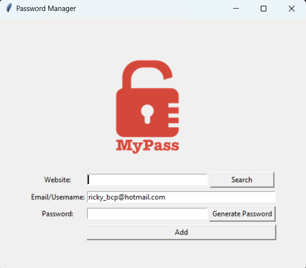Viewport: 306px width, 268px height.
Task: Select the empty Password entry box
Action: click(x=148, y=214)
